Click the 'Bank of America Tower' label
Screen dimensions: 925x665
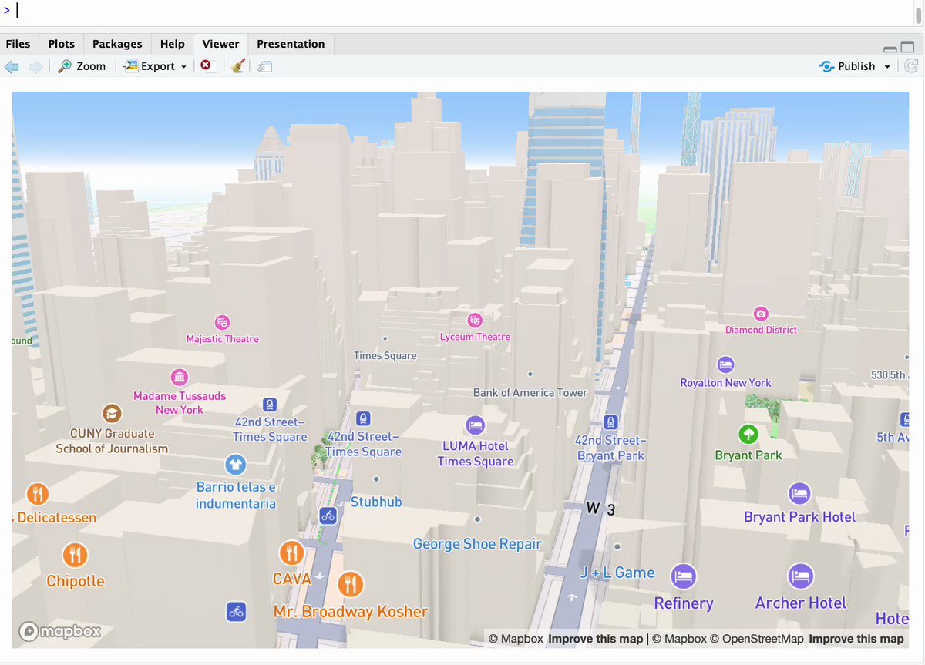pyautogui.click(x=530, y=392)
